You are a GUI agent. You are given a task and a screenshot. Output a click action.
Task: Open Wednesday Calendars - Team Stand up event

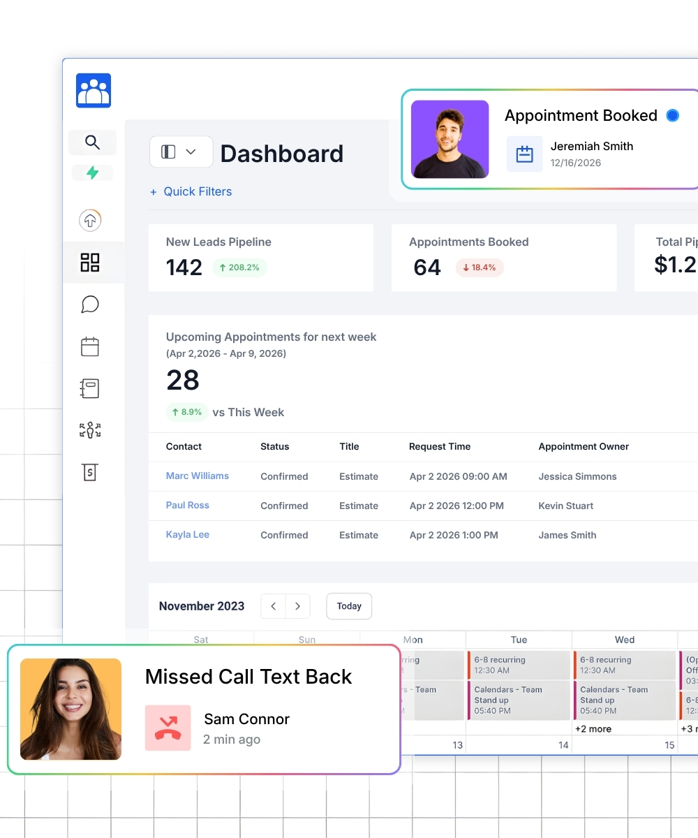point(625,700)
